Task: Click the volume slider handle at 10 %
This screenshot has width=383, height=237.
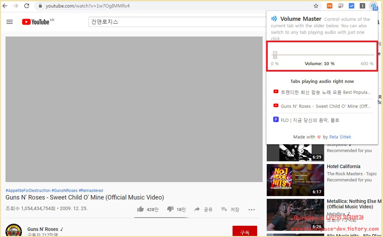Action: [275, 55]
